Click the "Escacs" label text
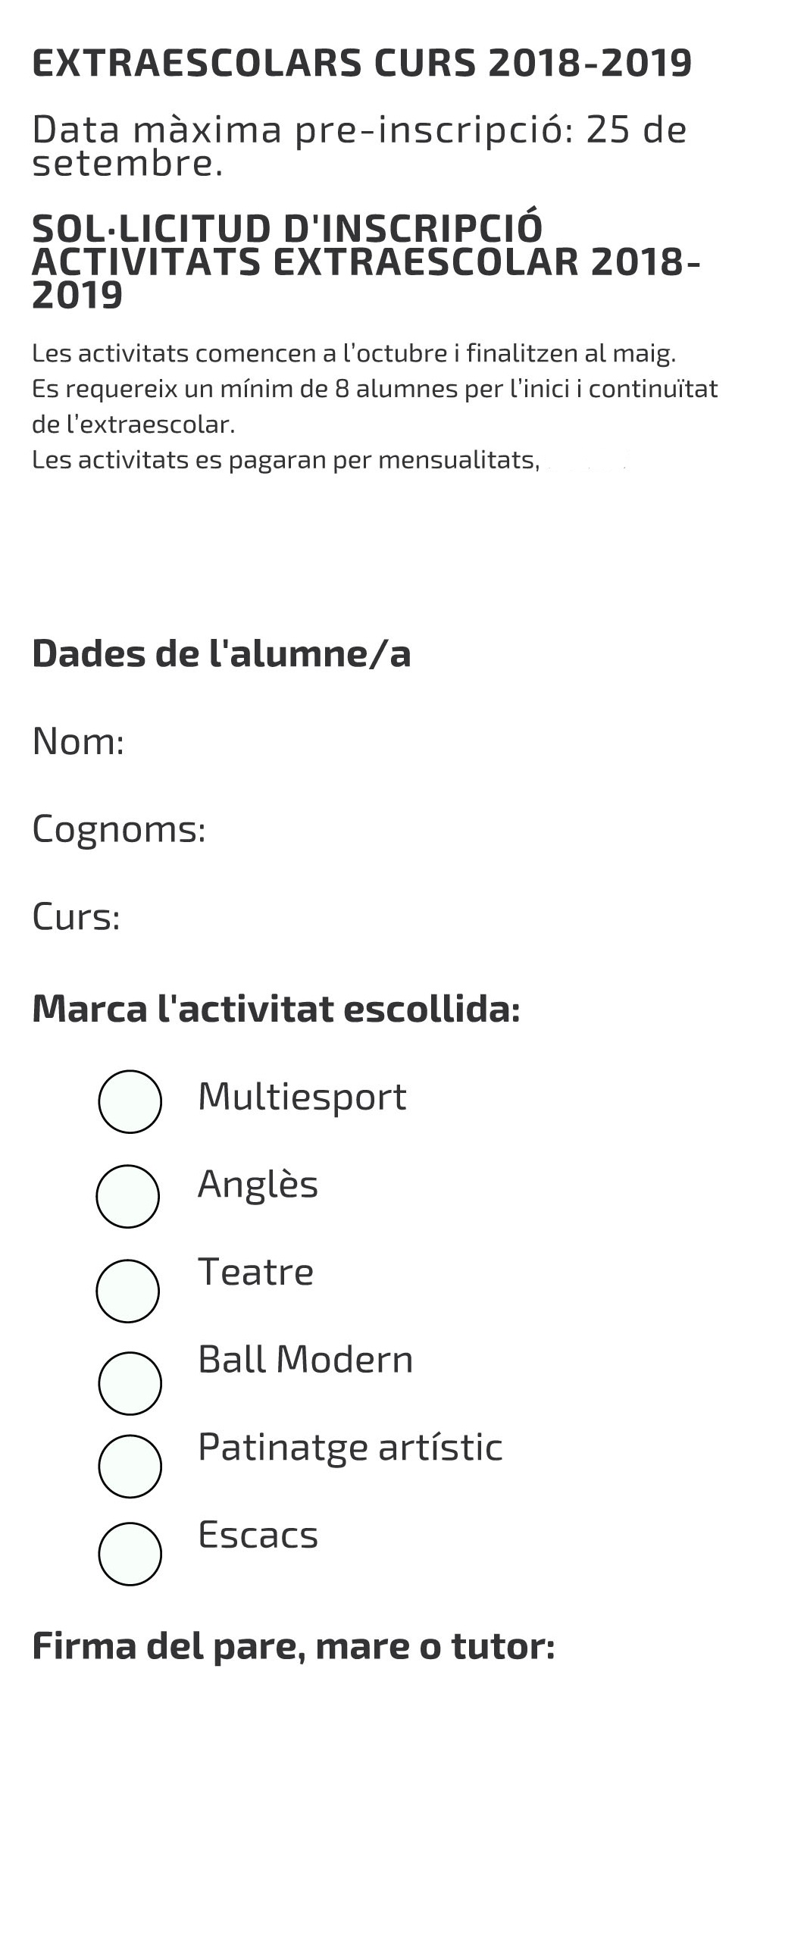 [258, 1535]
